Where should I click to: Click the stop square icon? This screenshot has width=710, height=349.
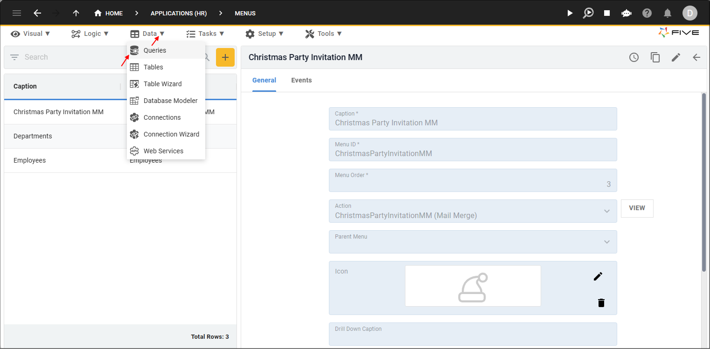607,13
